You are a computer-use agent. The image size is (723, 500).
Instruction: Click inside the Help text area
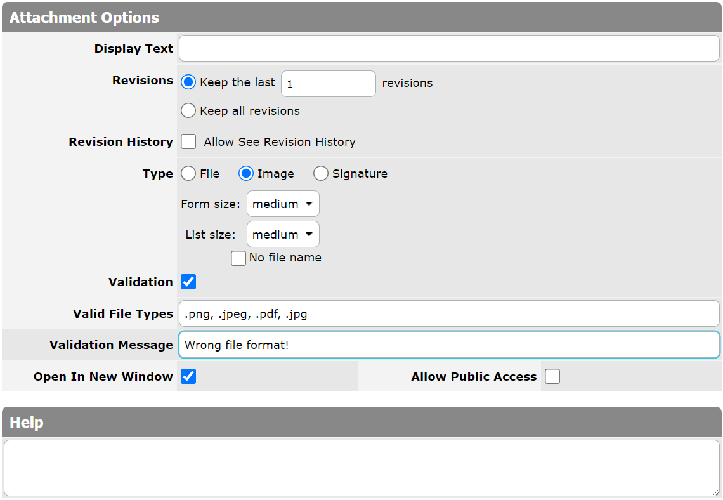(361, 468)
